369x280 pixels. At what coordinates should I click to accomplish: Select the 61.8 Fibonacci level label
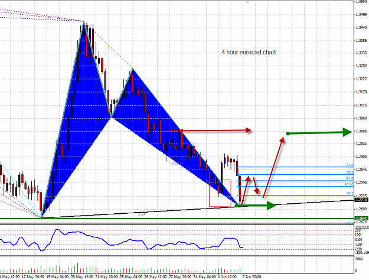350,179
